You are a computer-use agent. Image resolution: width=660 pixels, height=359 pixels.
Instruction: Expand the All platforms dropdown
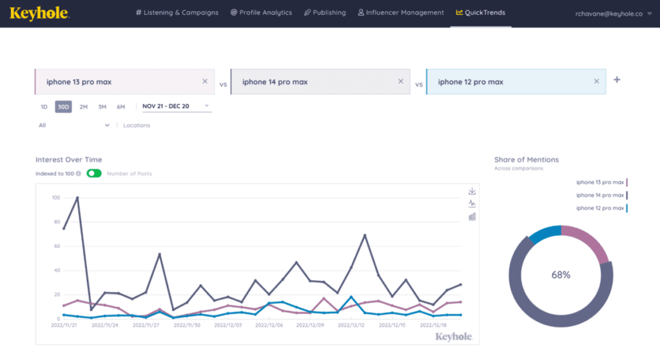coord(74,125)
